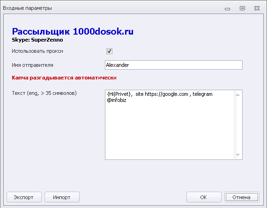Click the scroll up arrow in the text box

(237, 95)
